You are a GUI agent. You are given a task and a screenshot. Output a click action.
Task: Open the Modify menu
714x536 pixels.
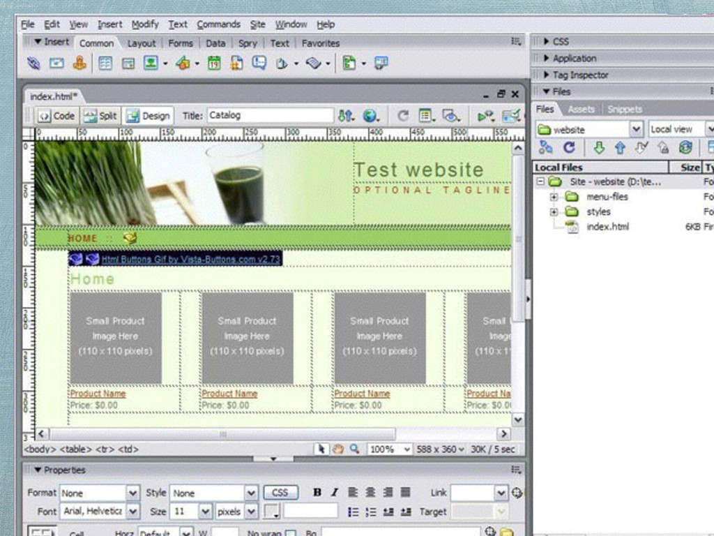tap(145, 24)
